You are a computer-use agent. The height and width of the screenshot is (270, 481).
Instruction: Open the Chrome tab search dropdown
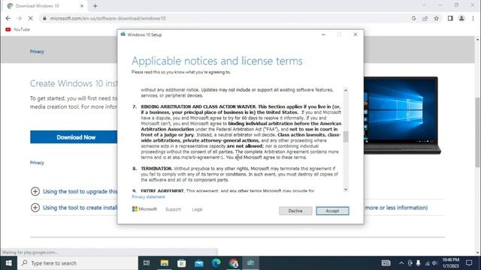click(424, 5)
